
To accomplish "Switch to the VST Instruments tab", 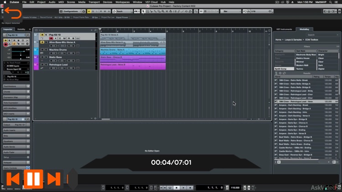I will click(284, 29).
